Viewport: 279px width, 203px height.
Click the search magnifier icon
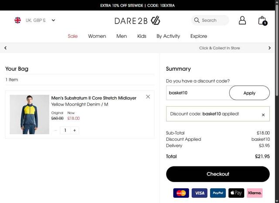click(x=197, y=20)
